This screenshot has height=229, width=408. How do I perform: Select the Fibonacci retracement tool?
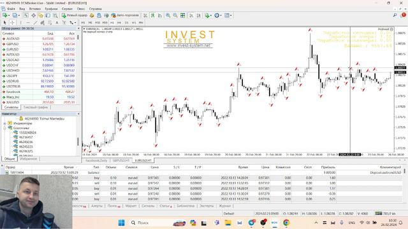tap(50, 23)
